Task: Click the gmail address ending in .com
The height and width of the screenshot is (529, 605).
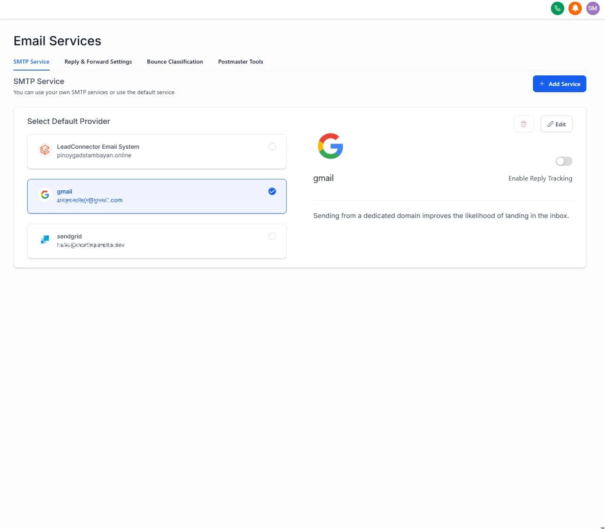Action: 90,200
